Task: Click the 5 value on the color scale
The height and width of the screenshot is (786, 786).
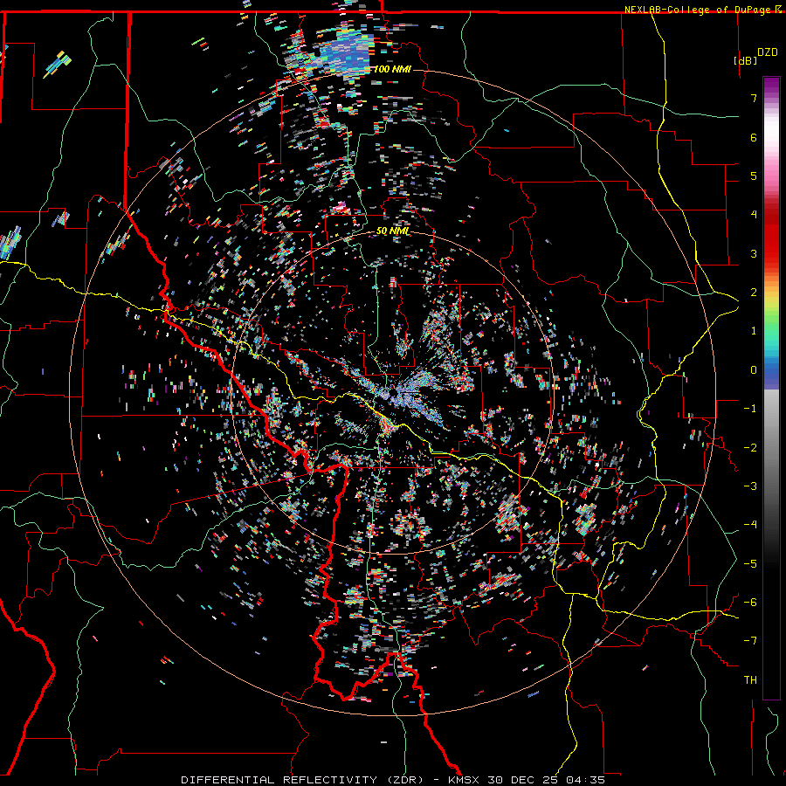Action: point(754,176)
